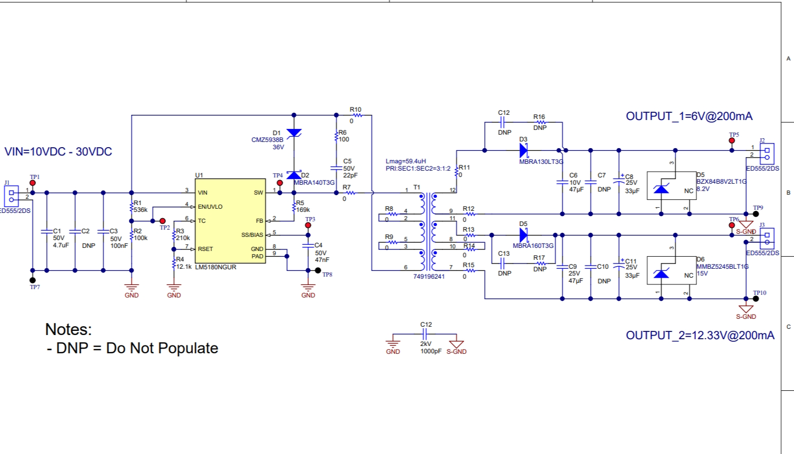The width and height of the screenshot is (794, 454).
Task: Click the D3 MBRA130LT3G diode symbol
Action: coord(524,151)
